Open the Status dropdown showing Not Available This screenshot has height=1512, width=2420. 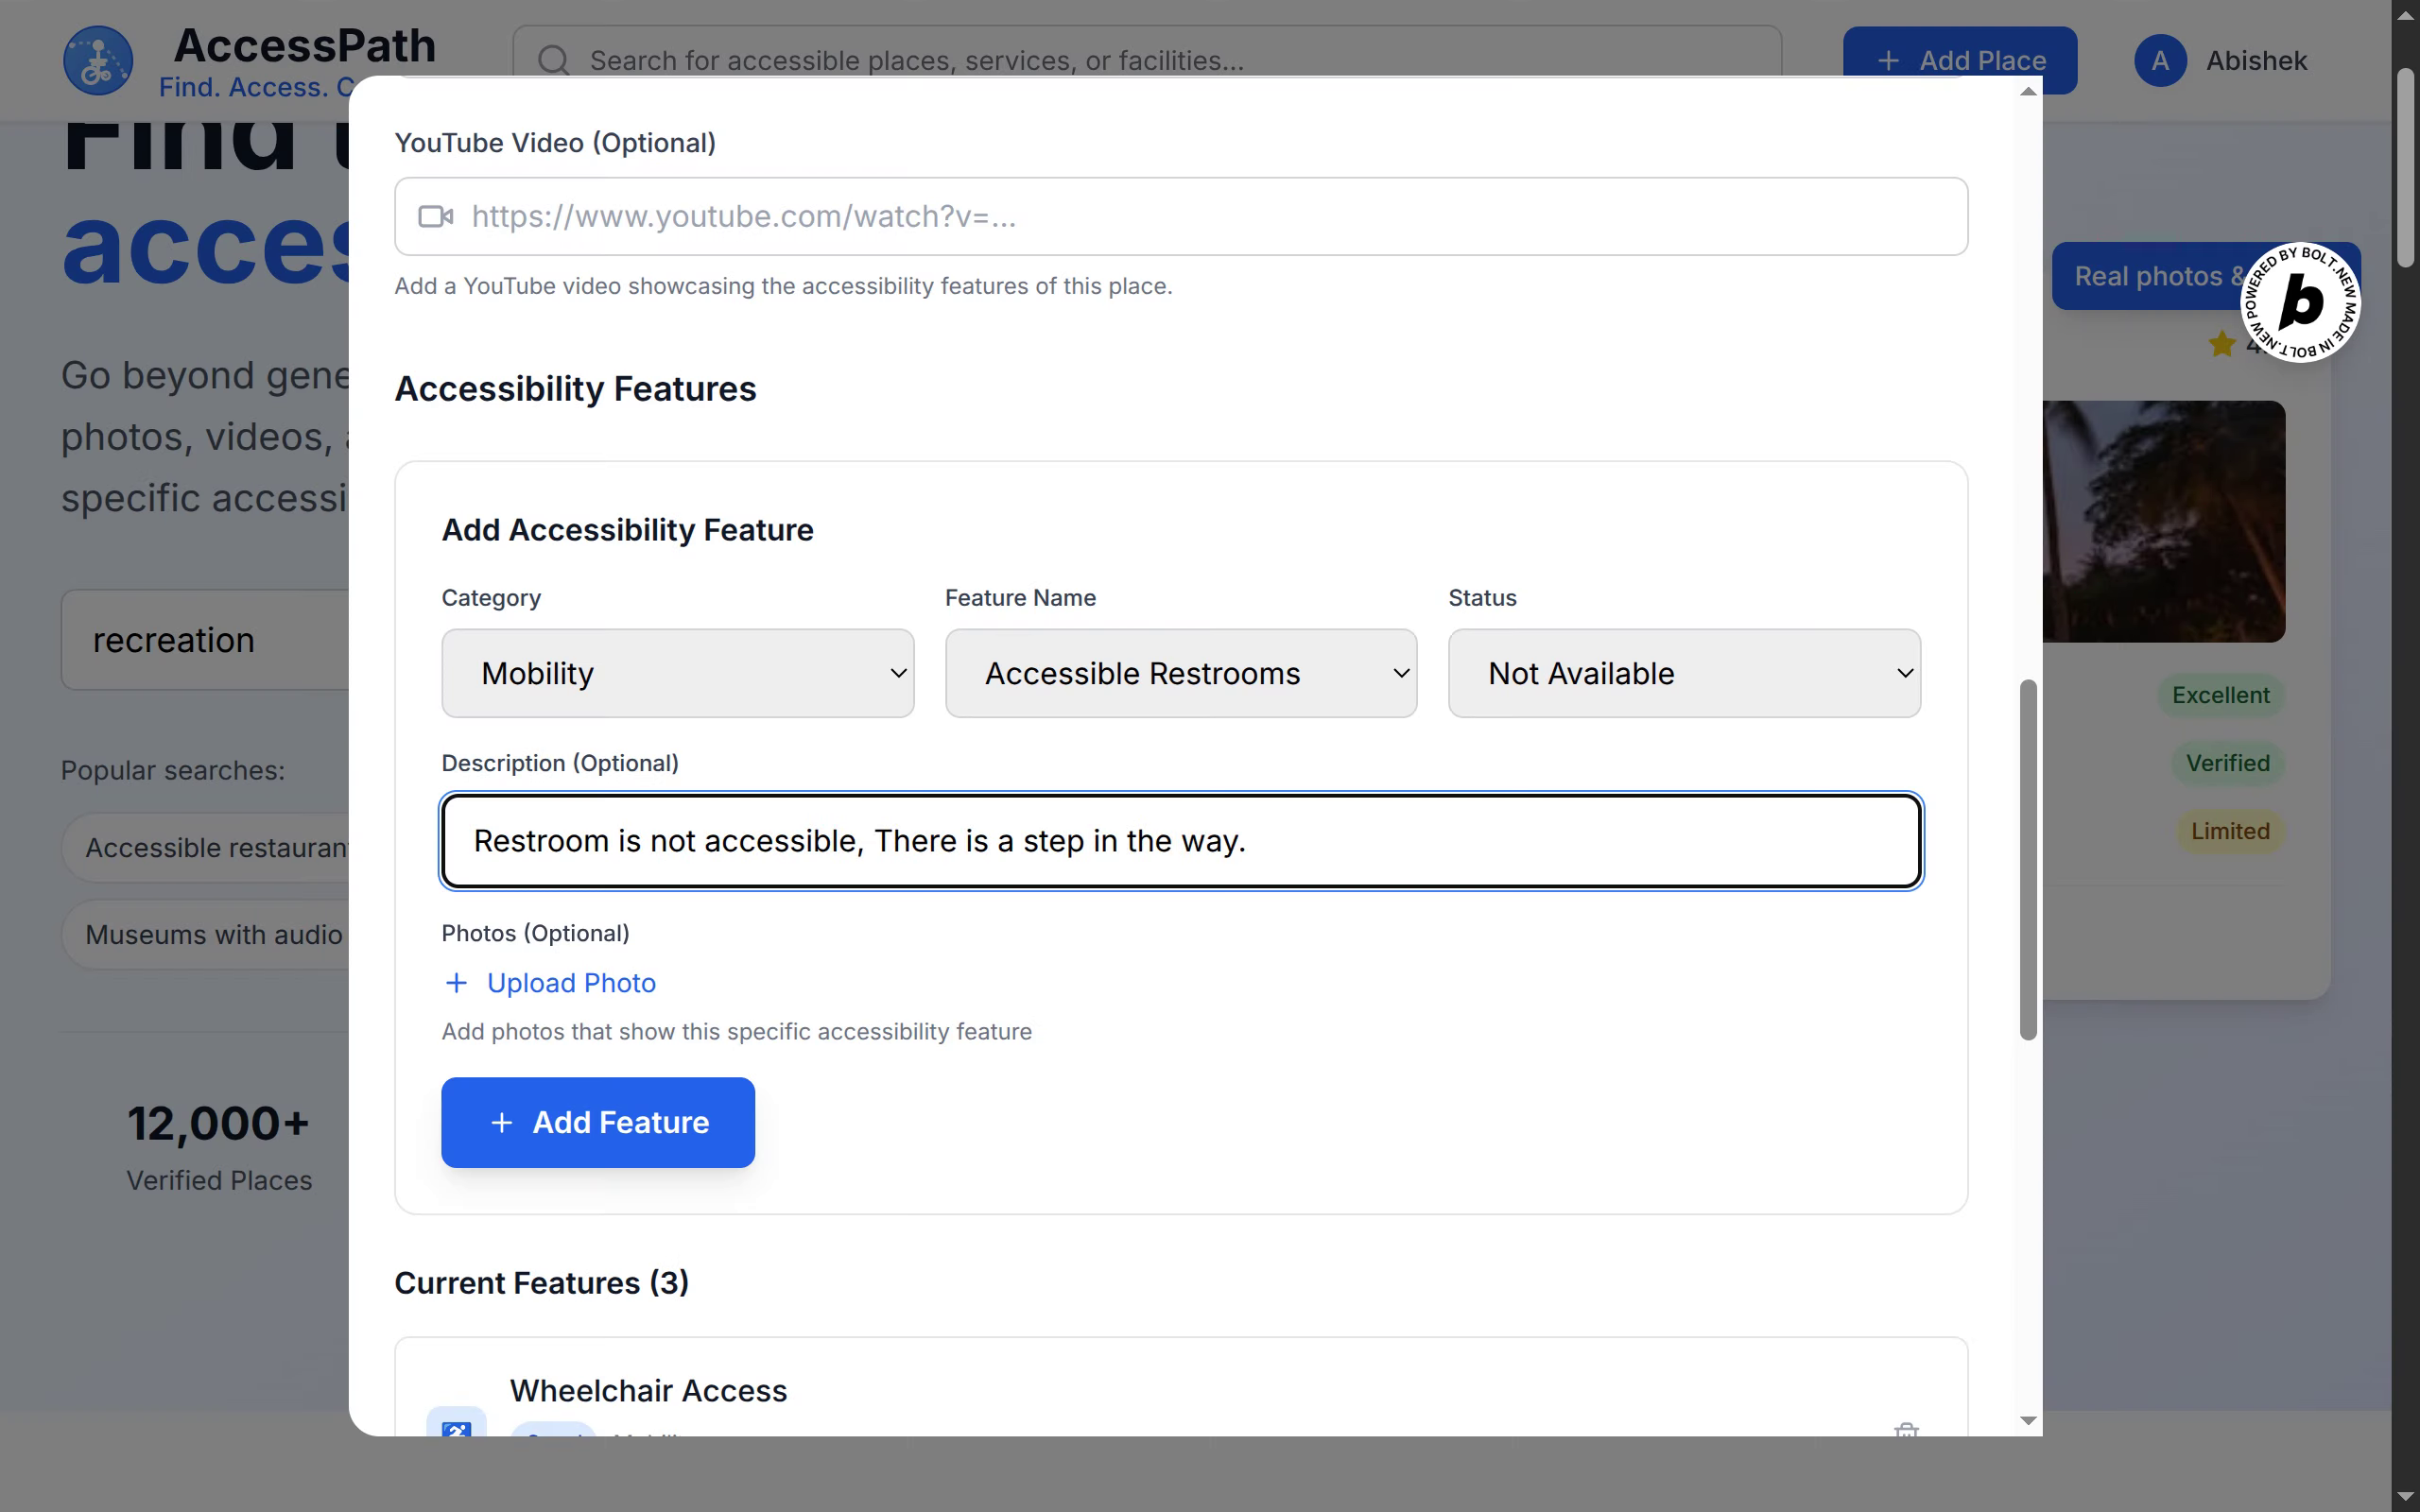point(1683,673)
